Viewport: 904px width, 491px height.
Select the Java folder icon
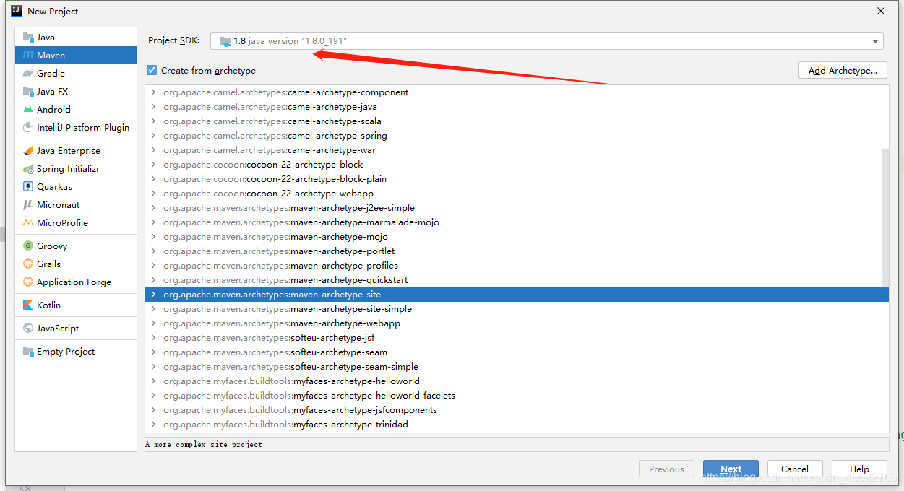tap(28, 38)
